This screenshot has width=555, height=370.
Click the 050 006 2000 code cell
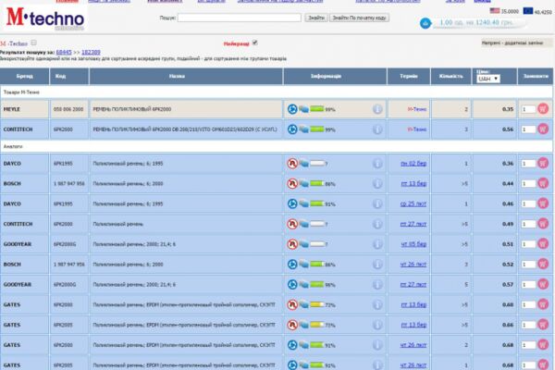click(69, 109)
